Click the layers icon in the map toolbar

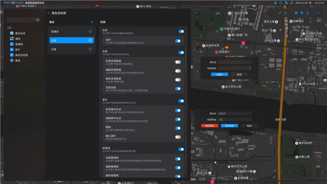click(x=301, y=13)
